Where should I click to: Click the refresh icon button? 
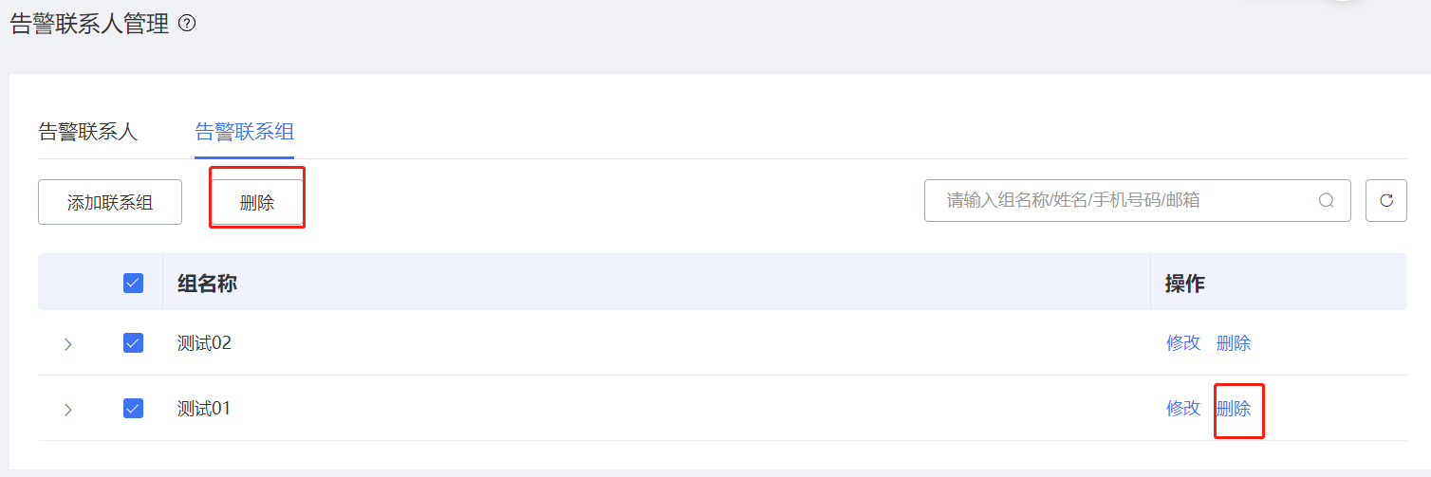1385,201
